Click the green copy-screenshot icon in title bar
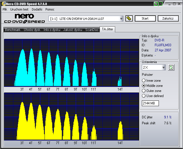183x149 pixels. [156, 4]
